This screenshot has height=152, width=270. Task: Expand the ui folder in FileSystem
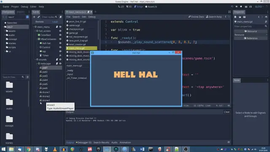[x=5, y=52]
